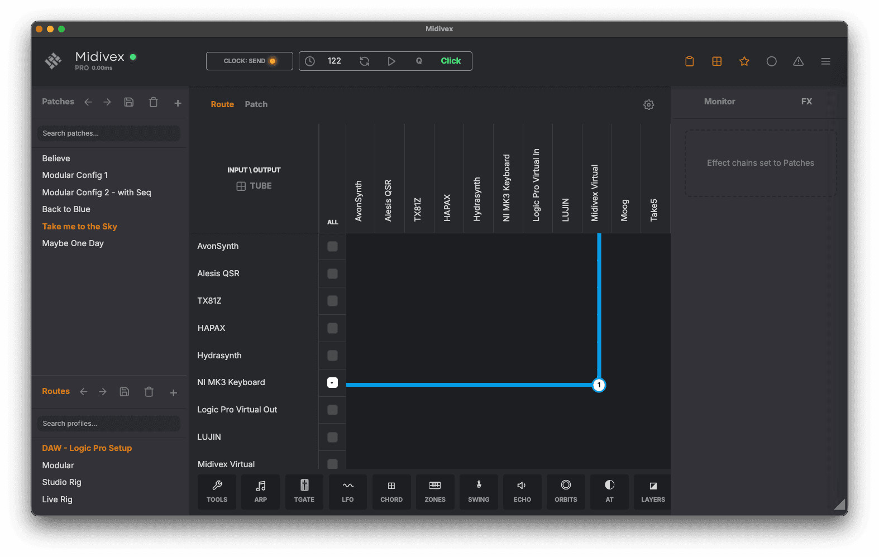Check the ALL box for Logic Pro Virtual Out
The image size is (879, 557).
332,410
